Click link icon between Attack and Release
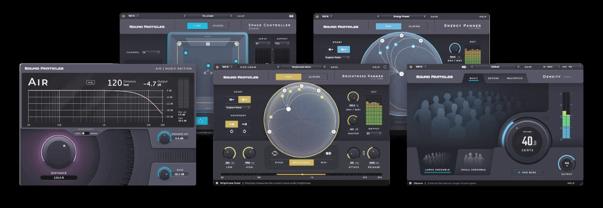This screenshot has height=208, width=603. [x=364, y=153]
